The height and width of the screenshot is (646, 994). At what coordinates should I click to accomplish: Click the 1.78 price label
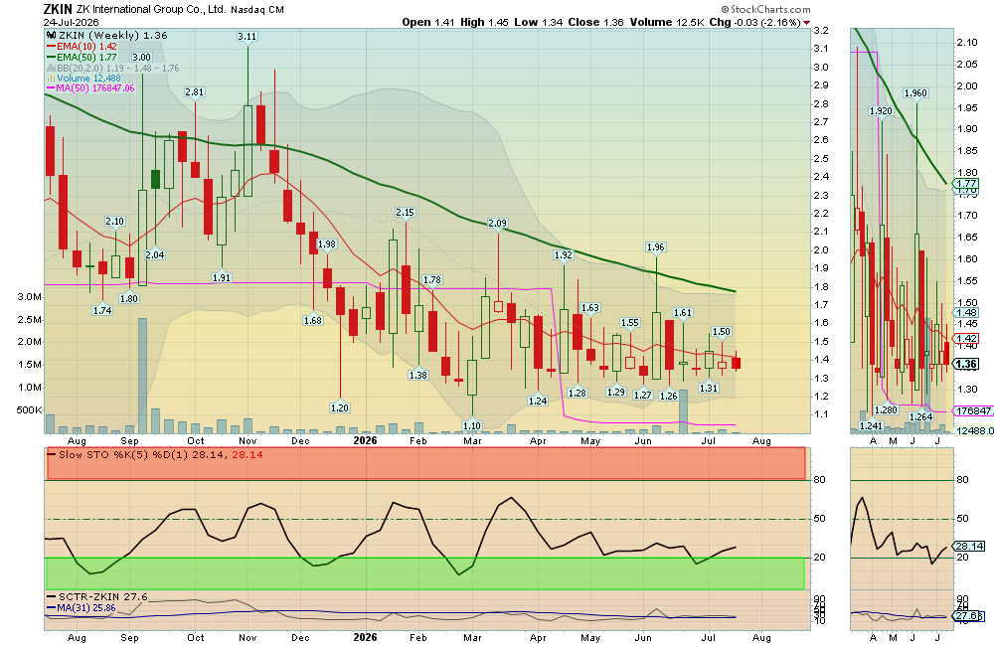coord(432,280)
